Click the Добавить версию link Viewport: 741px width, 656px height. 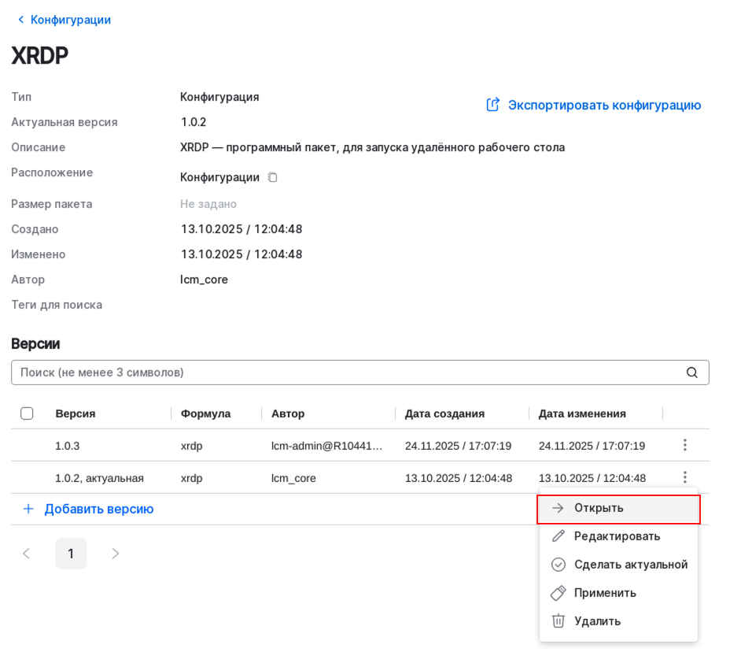coord(99,509)
